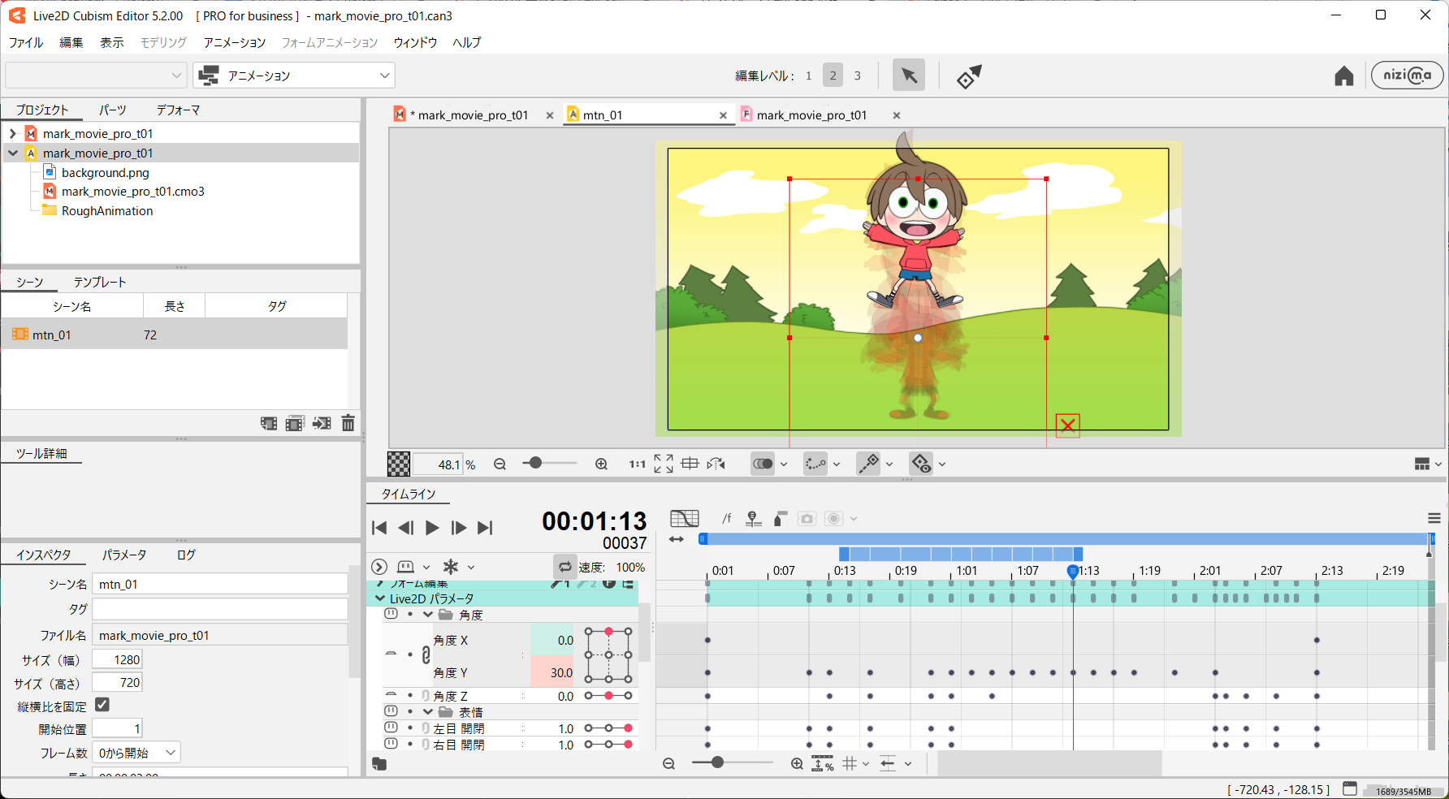Open the graph editor in the timeline panel
The width and height of the screenshot is (1449, 799).
pyautogui.click(x=685, y=518)
